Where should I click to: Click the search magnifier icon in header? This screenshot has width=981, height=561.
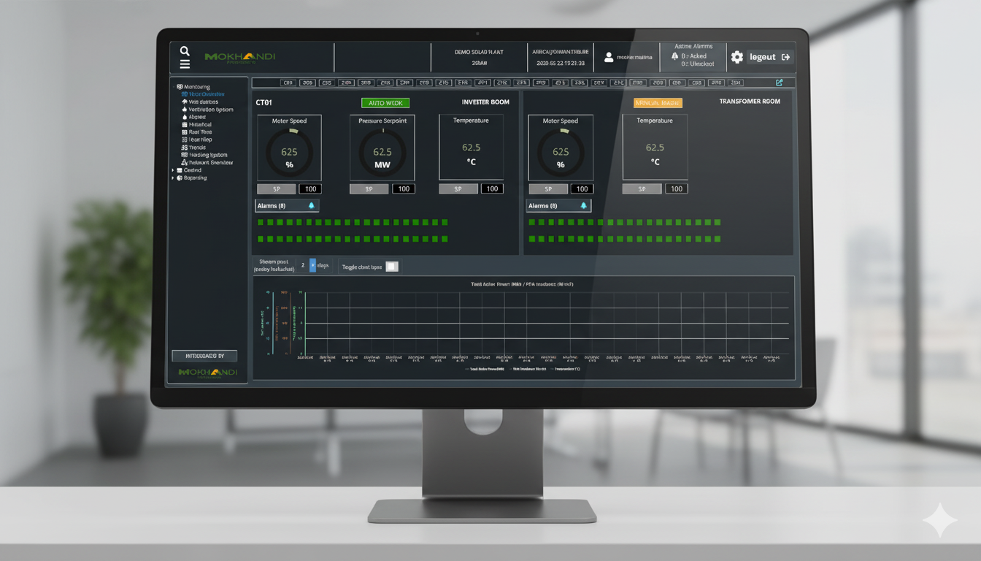click(x=185, y=51)
